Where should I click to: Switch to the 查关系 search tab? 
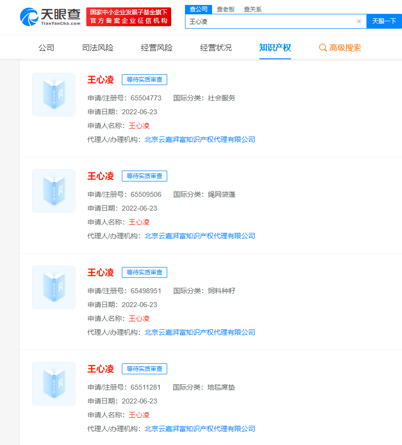(253, 9)
